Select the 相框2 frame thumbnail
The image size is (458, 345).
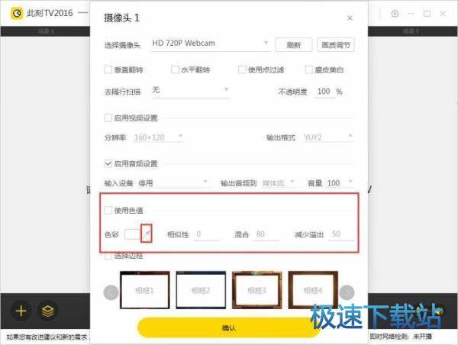[201, 290]
